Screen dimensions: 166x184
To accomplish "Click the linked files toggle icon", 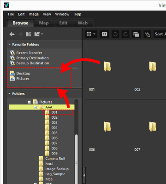I will pos(148,34).
